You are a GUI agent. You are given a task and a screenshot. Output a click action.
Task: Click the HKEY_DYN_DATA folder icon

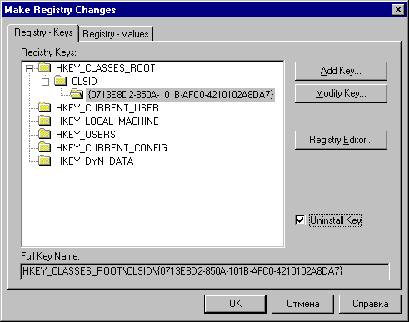pos(44,161)
